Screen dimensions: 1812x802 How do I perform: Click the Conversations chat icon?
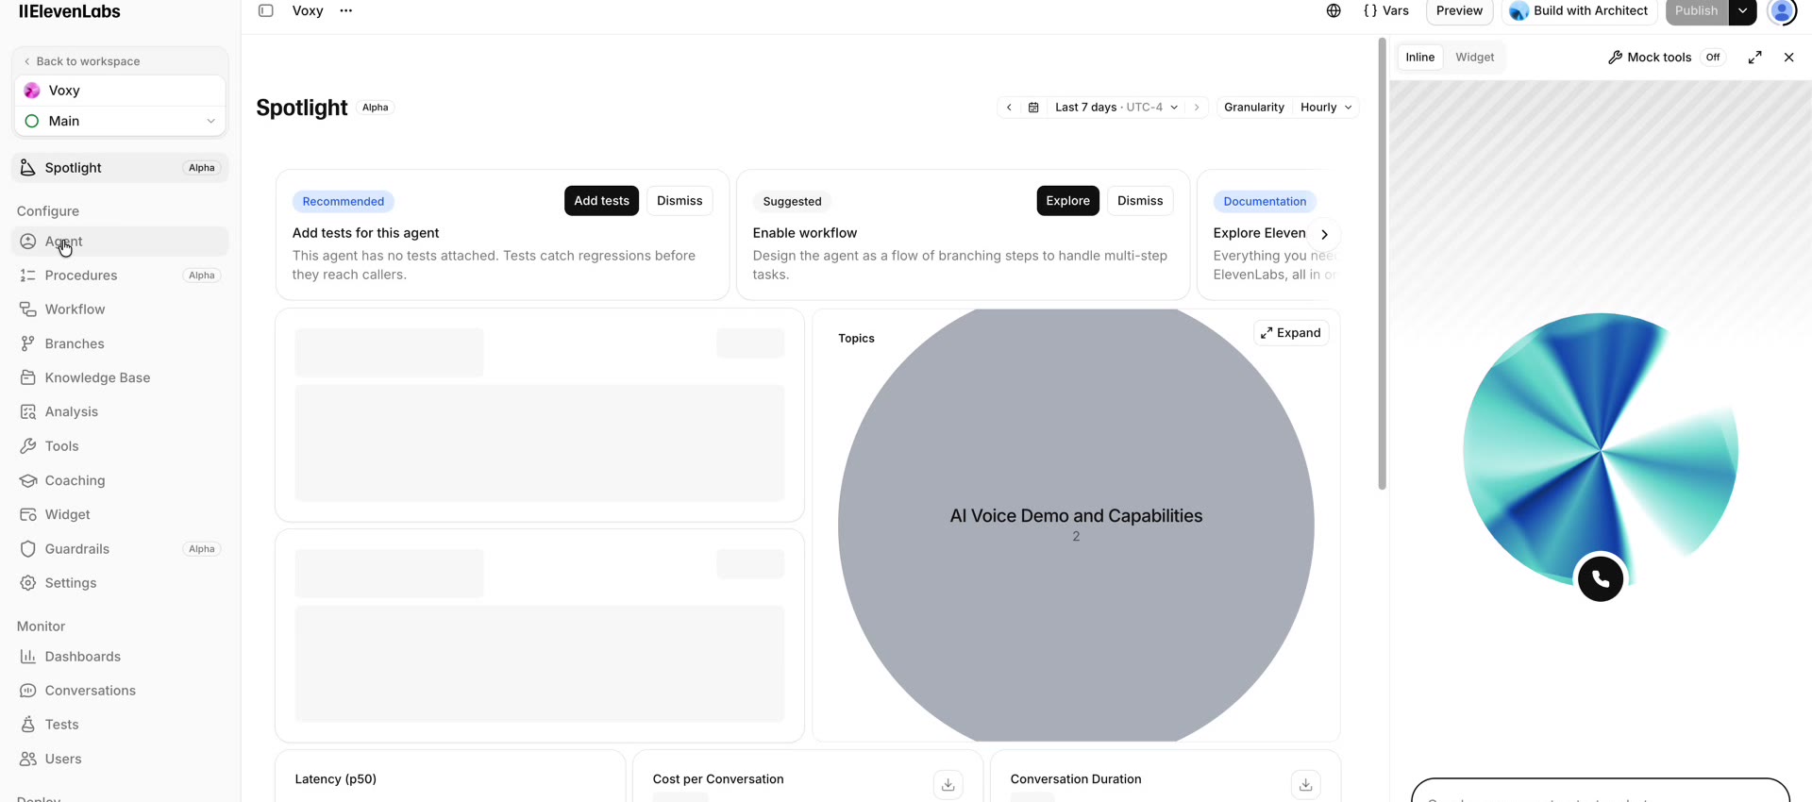click(28, 691)
